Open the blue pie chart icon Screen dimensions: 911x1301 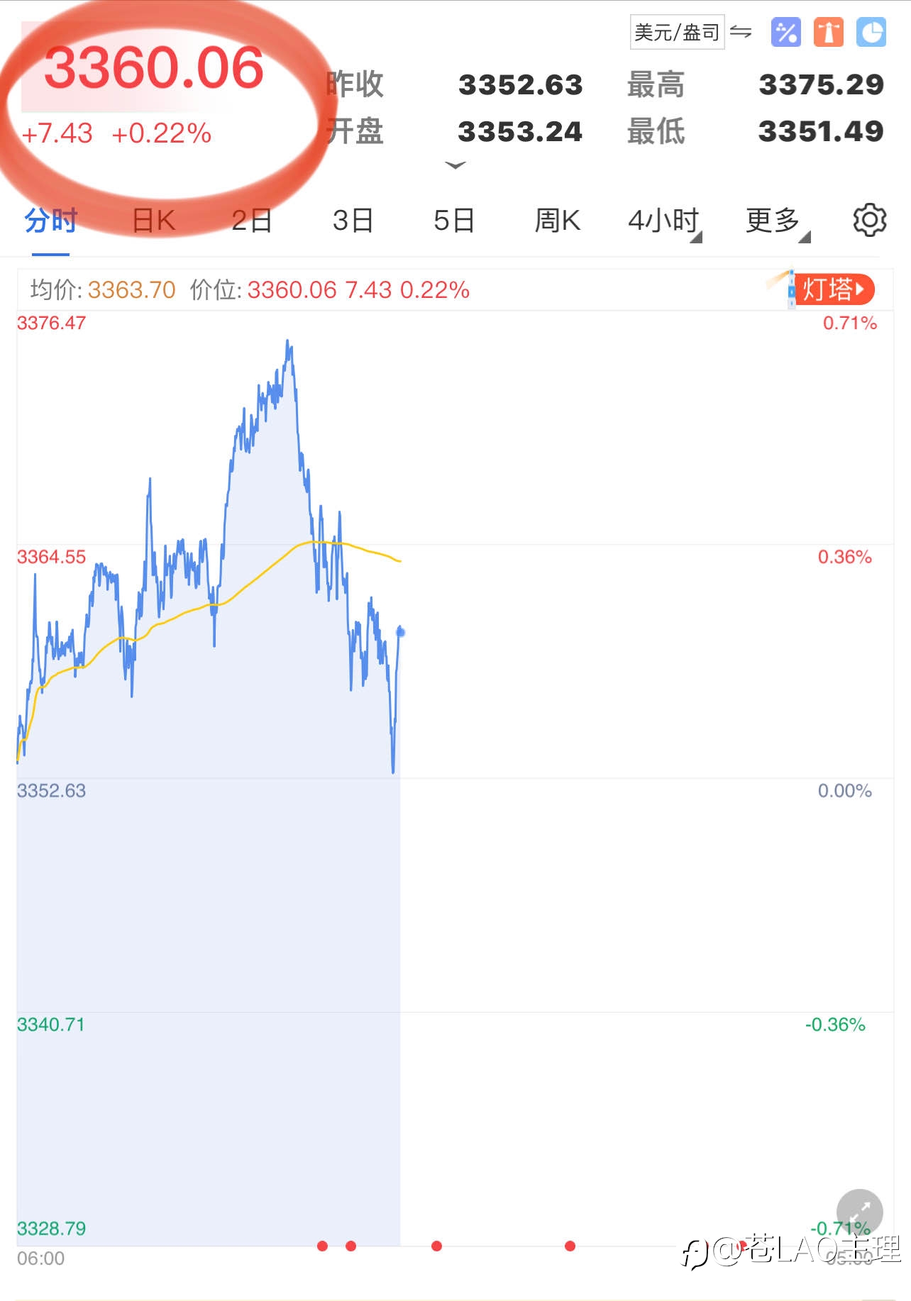(871, 33)
